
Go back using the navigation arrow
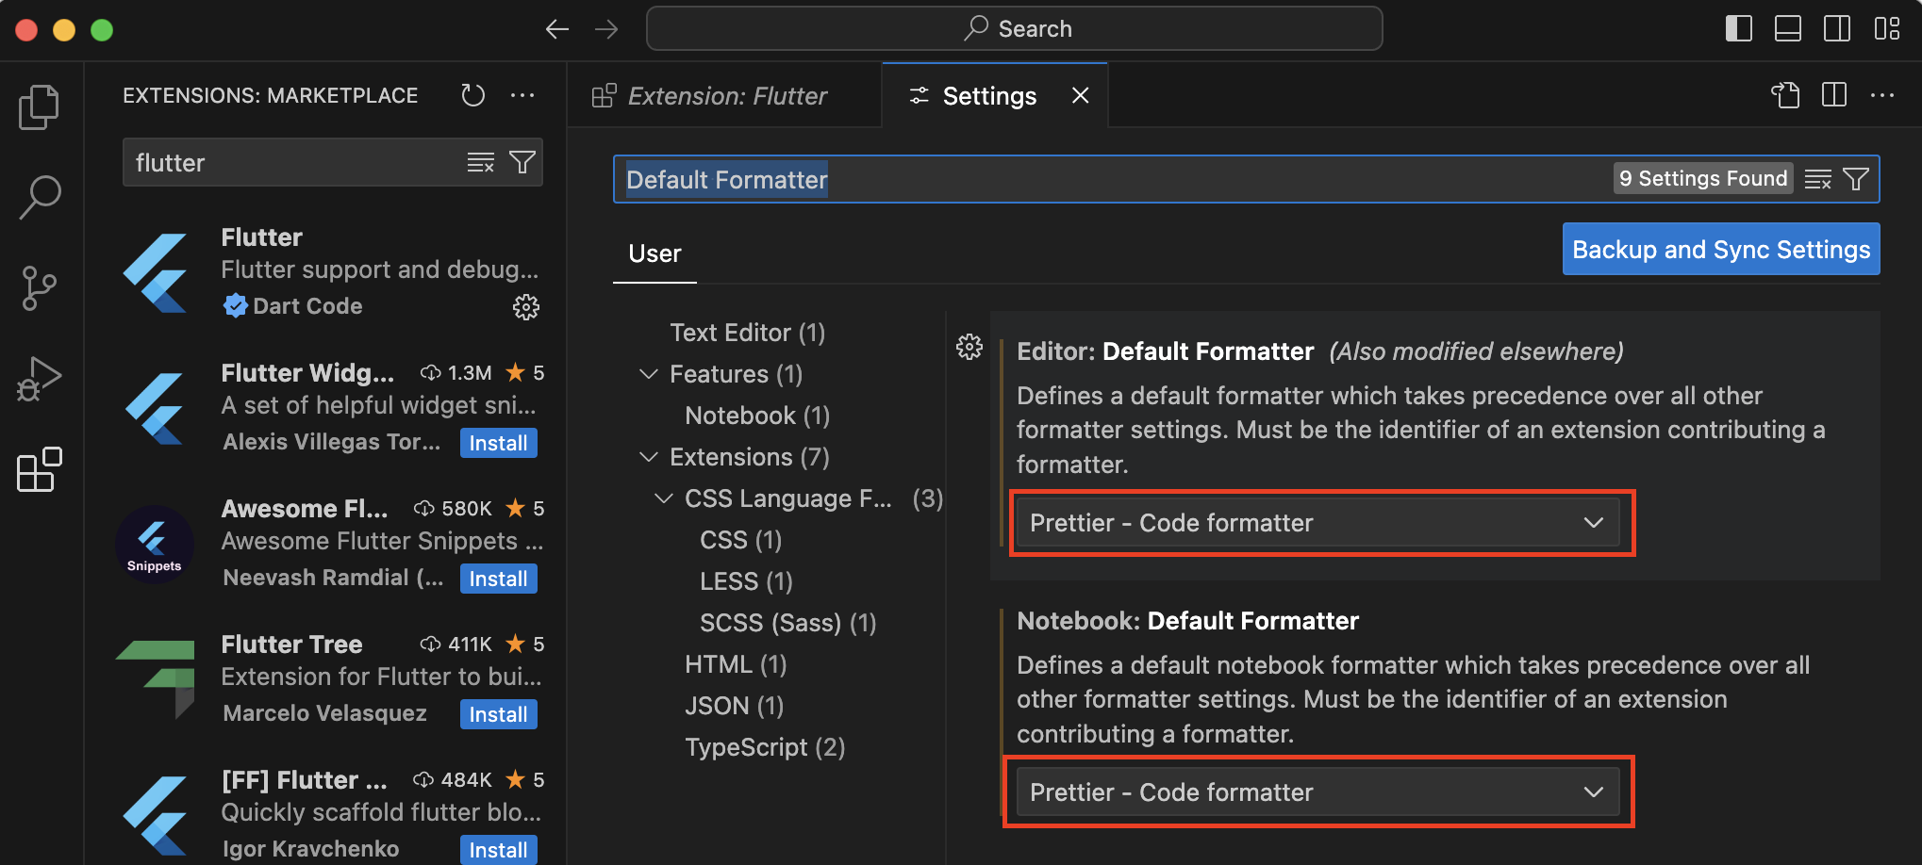[x=557, y=29]
